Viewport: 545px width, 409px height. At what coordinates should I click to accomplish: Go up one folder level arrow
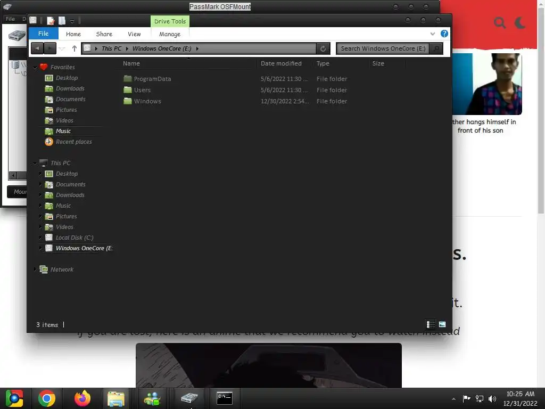[x=74, y=48]
